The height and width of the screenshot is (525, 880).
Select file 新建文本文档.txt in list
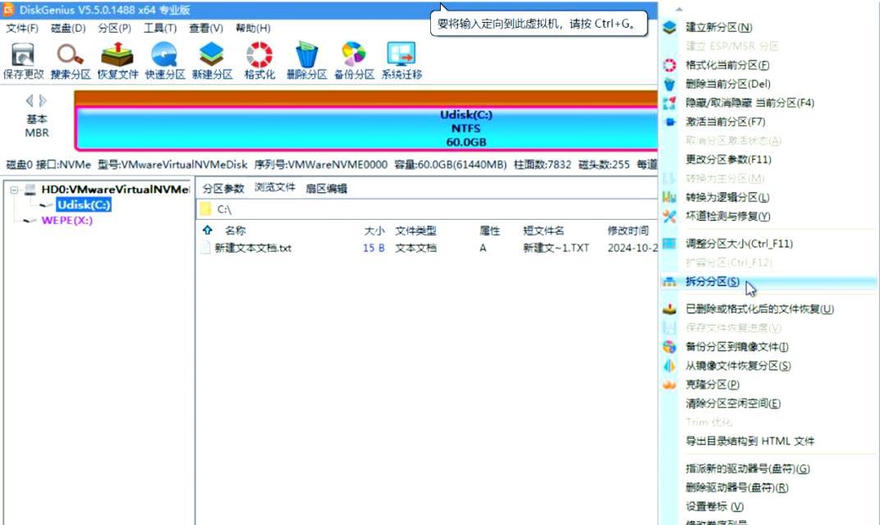[x=253, y=248]
